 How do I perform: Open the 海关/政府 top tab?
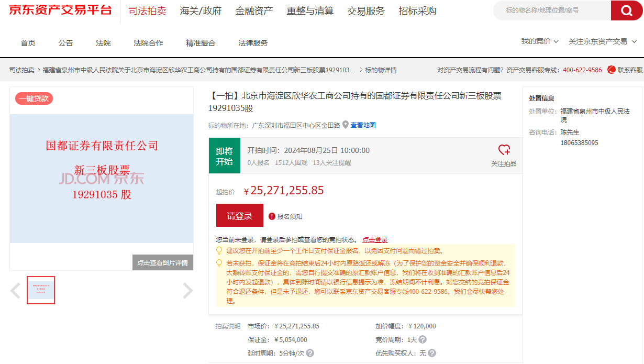click(x=201, y=11)
